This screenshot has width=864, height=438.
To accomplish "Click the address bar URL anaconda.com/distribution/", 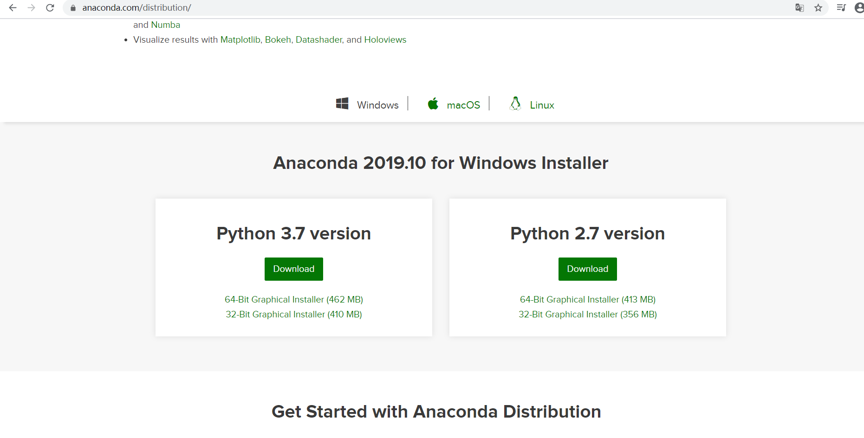I will 136,8.
